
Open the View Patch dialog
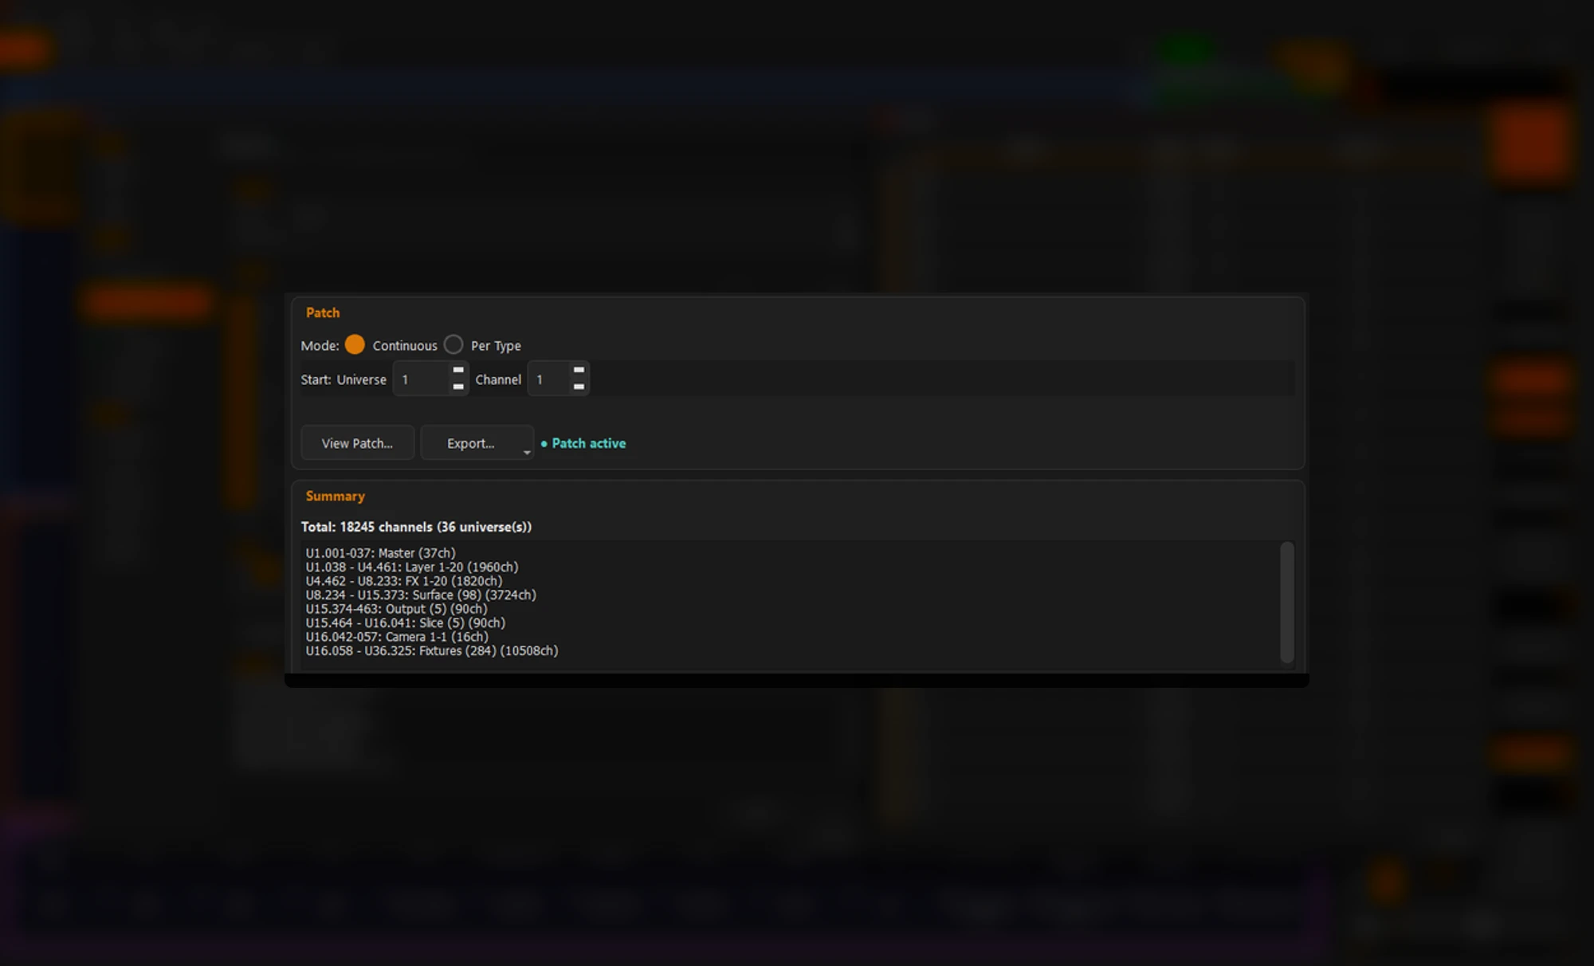(x=357, y=443)
